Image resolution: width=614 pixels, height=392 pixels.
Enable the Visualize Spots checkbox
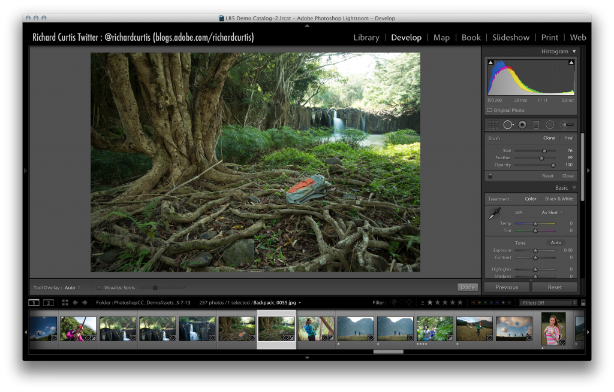click(99, 288)
